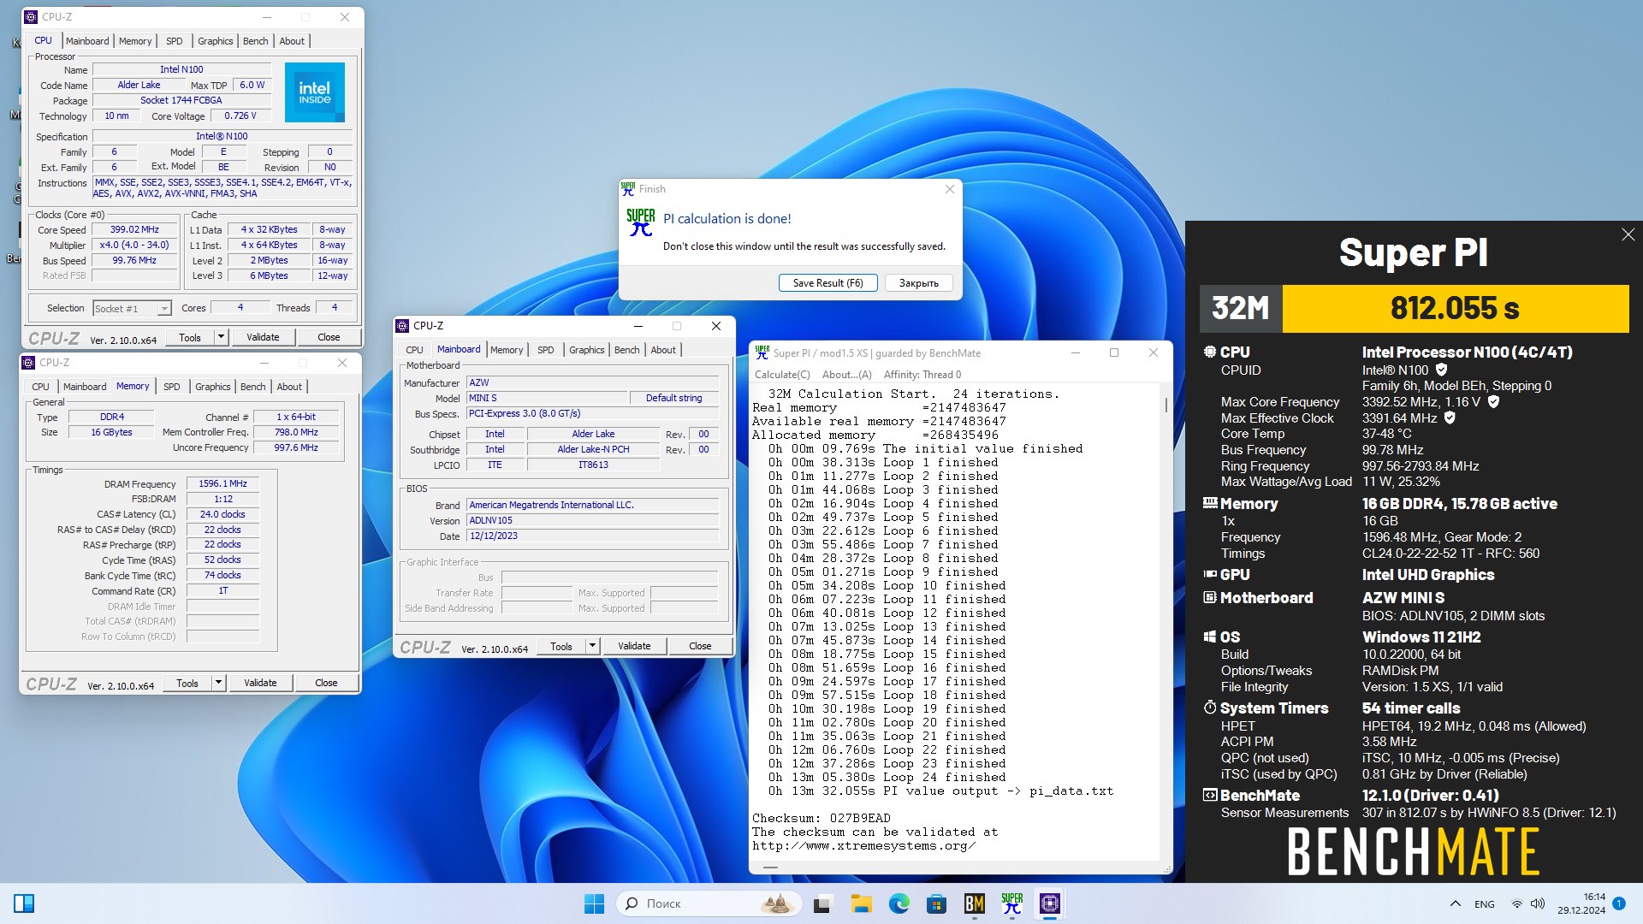The image size is (1643, 924).
Task: Click the CPUID verified shield icon
Action: (1441, 370)
